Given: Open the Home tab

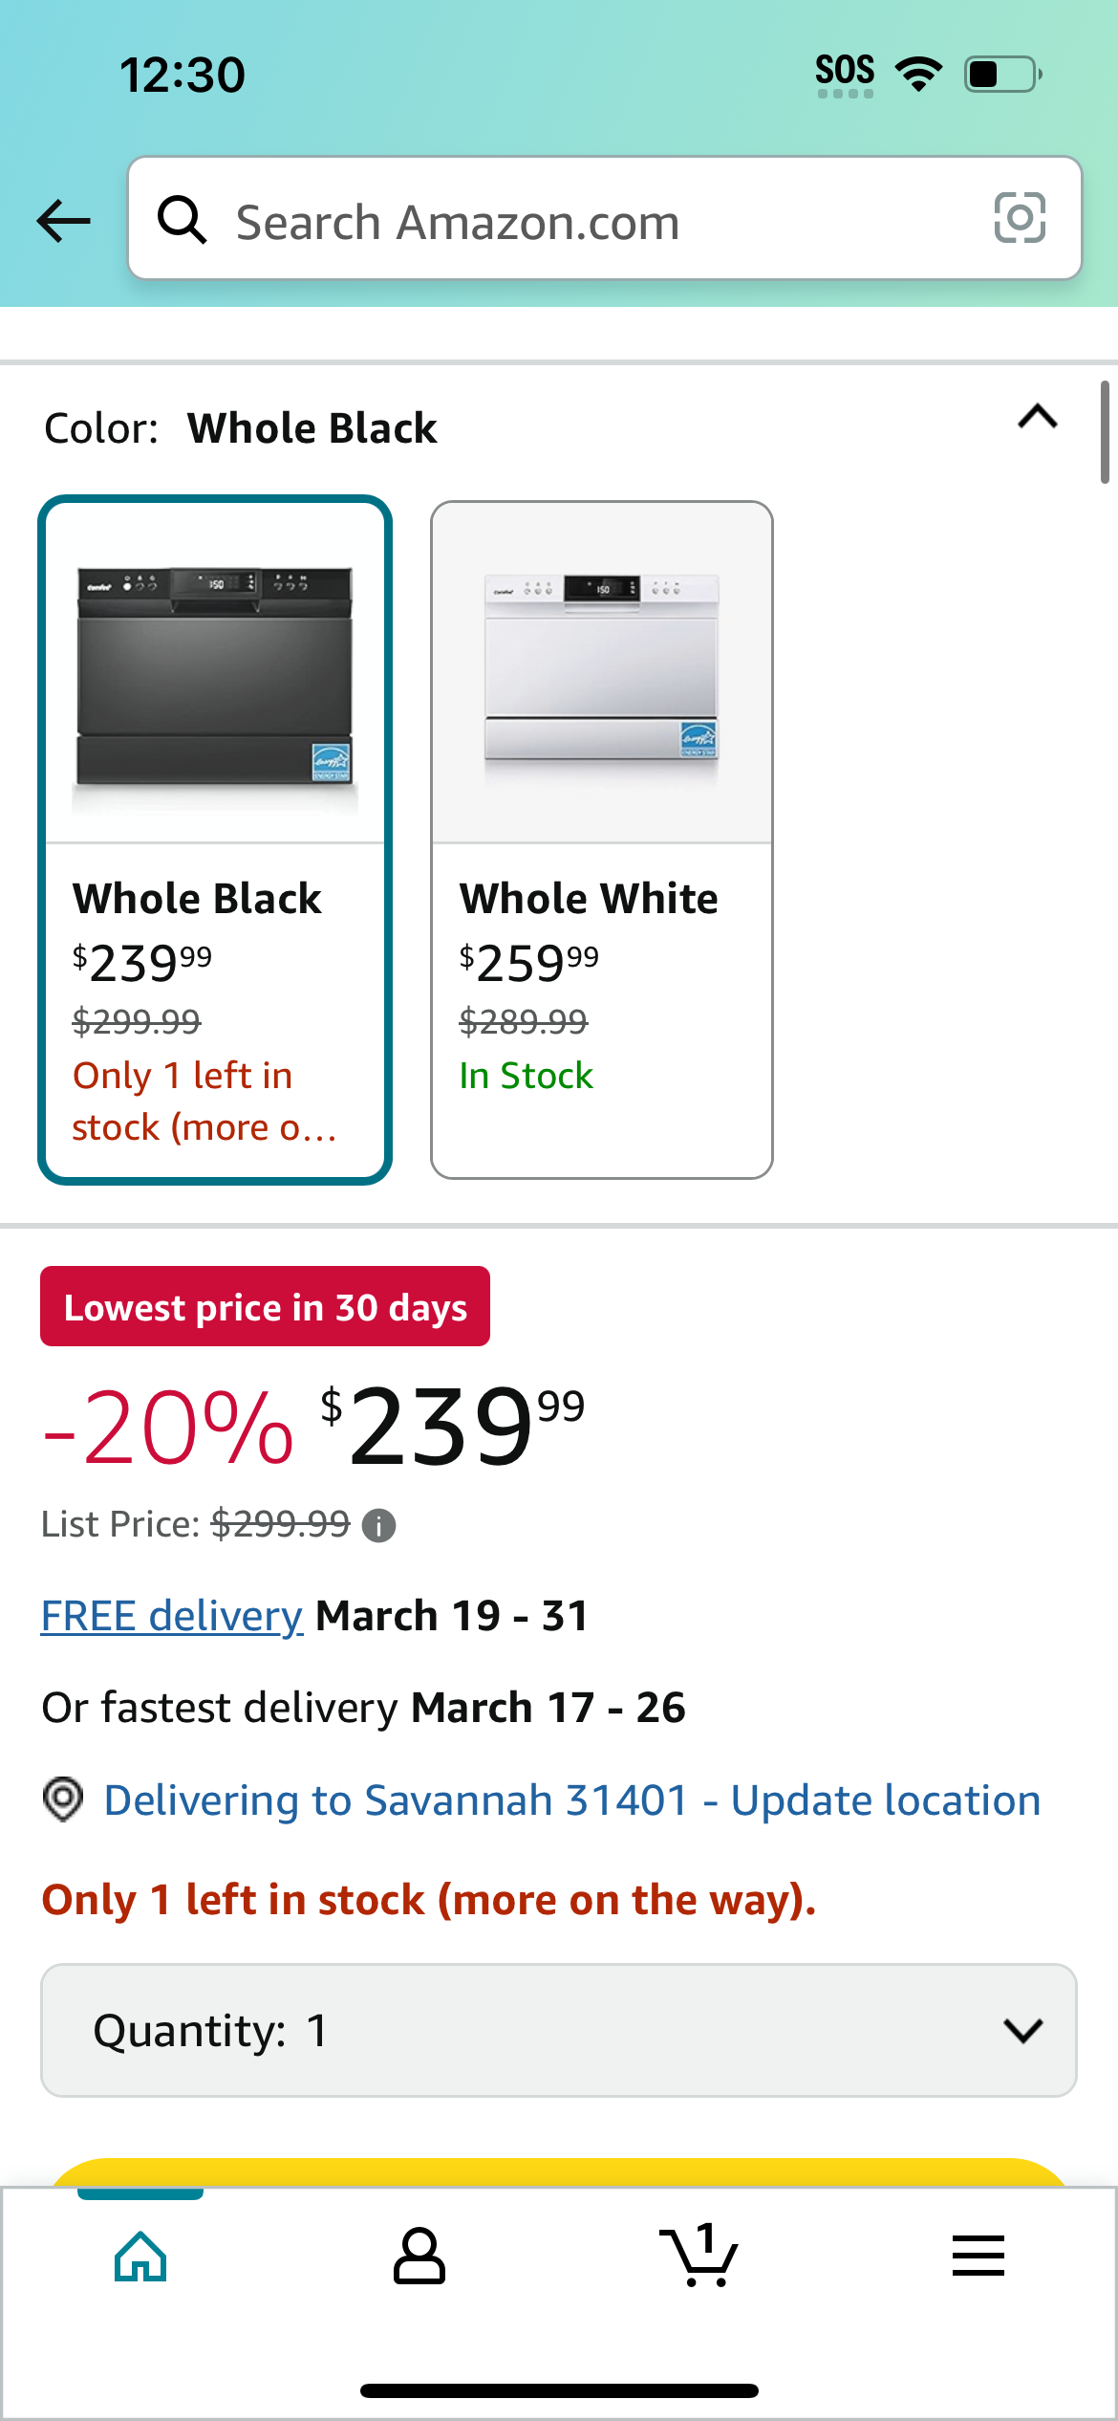Looking at the screenshot, I should pos(140,2256).
